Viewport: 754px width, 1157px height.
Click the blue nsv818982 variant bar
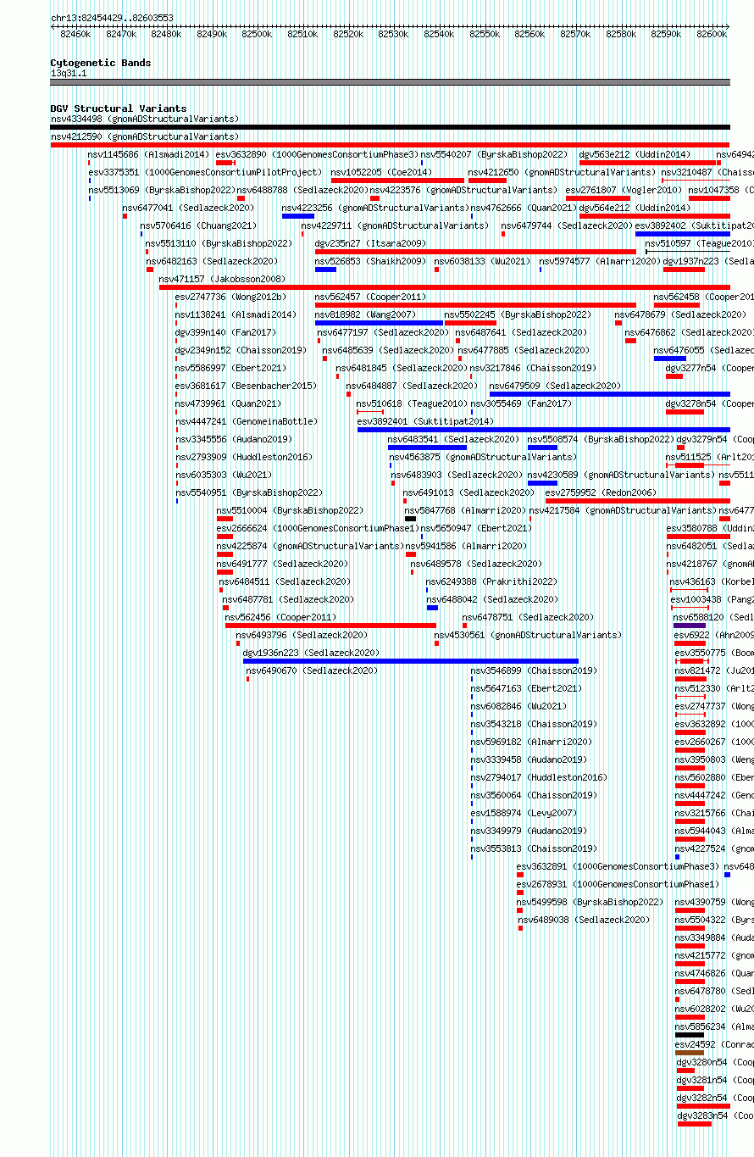coord(379,323)
